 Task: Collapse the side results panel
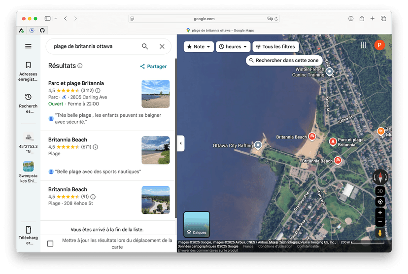pos(180,143)
